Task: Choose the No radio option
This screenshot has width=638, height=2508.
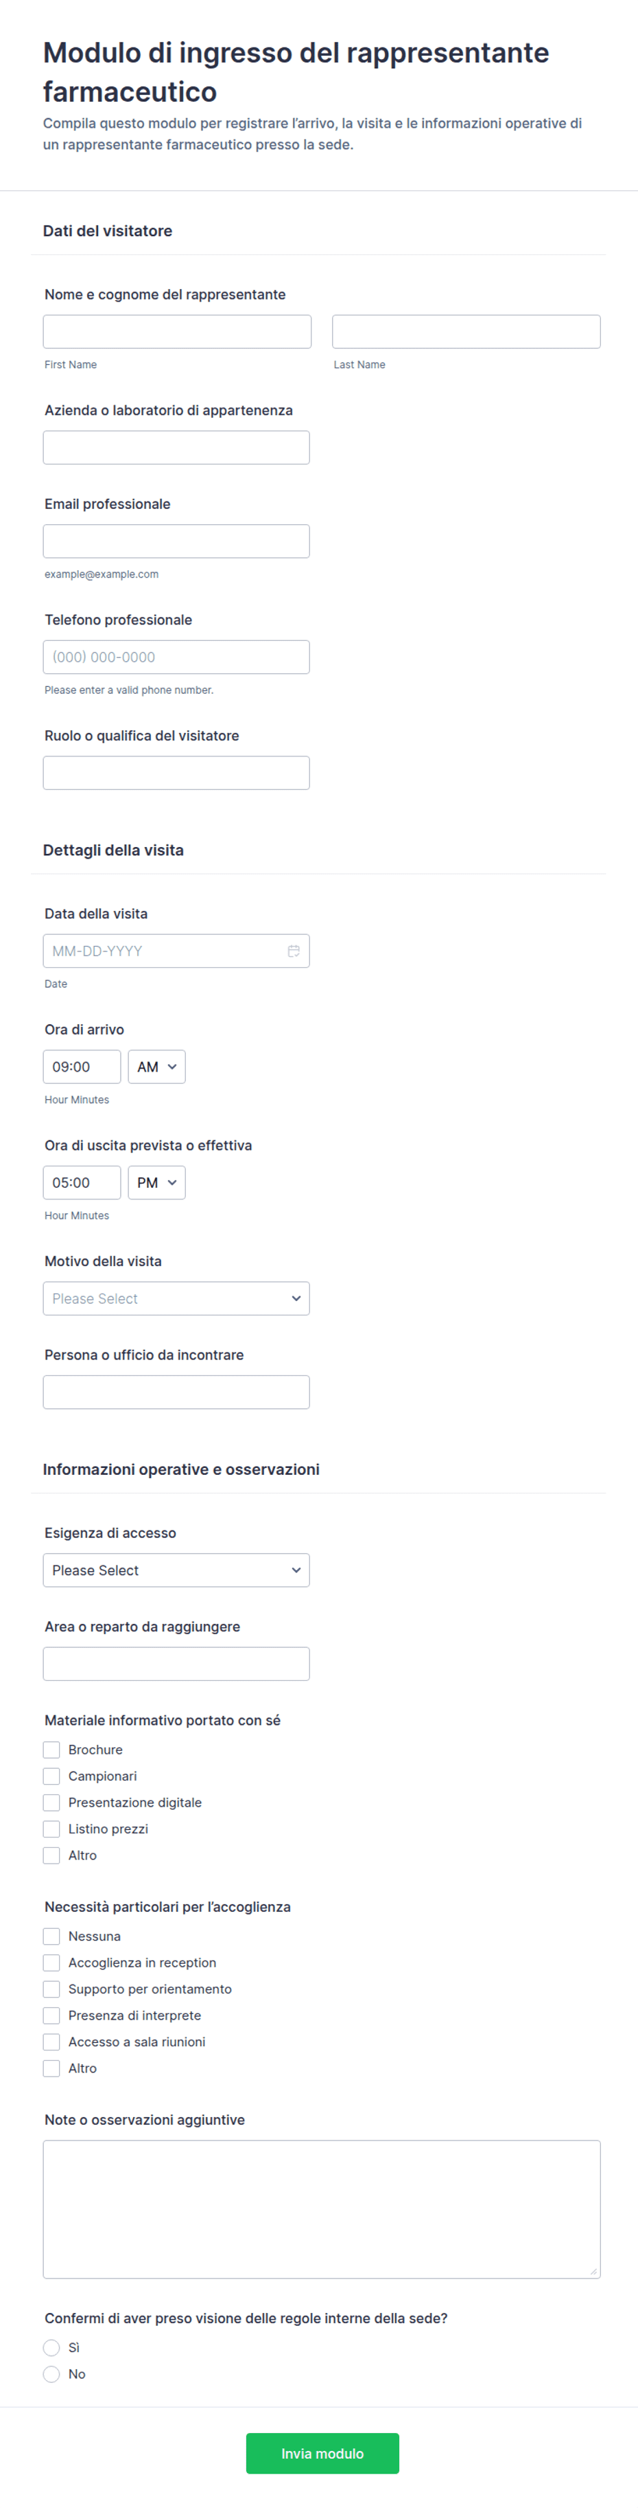Action: [x=51, y=2373]
